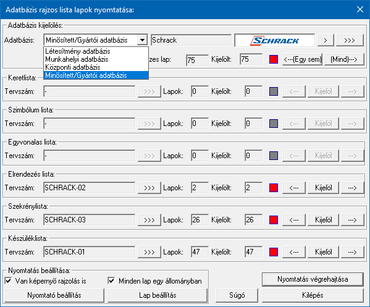Click ---> arrow in Elrendezés lista
This screenshot has width=370, height=307.
352,188
